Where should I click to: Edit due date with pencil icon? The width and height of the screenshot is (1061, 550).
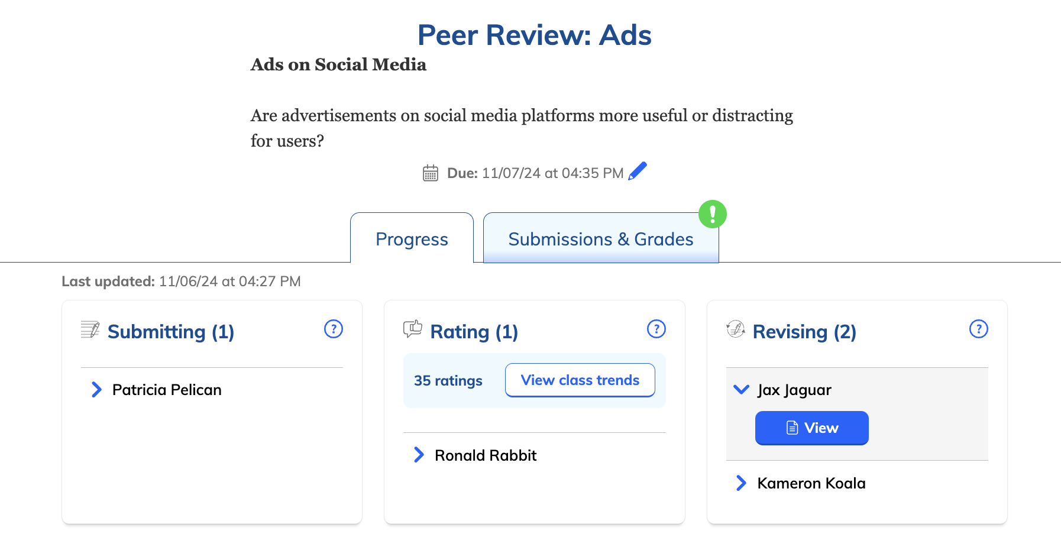[638, 171]
